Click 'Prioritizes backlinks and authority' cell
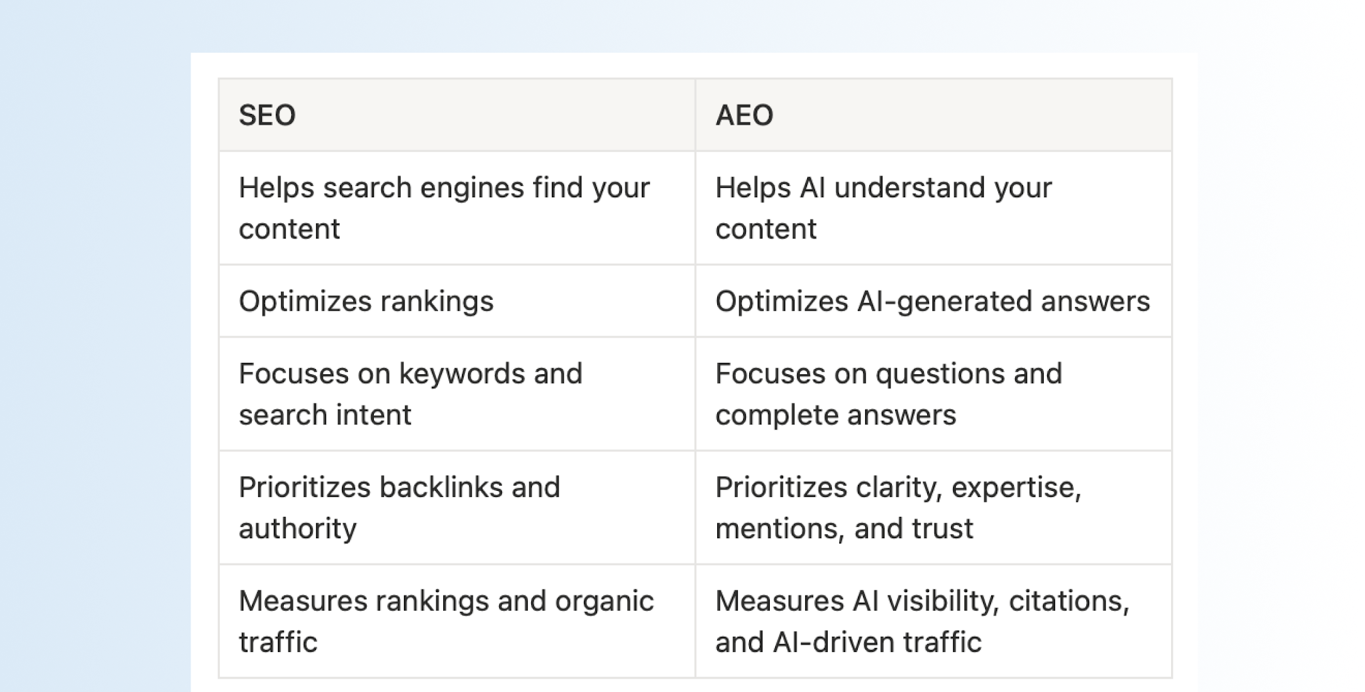Image resolution: width=1365 pixels, height=692 pixels. 457,508
